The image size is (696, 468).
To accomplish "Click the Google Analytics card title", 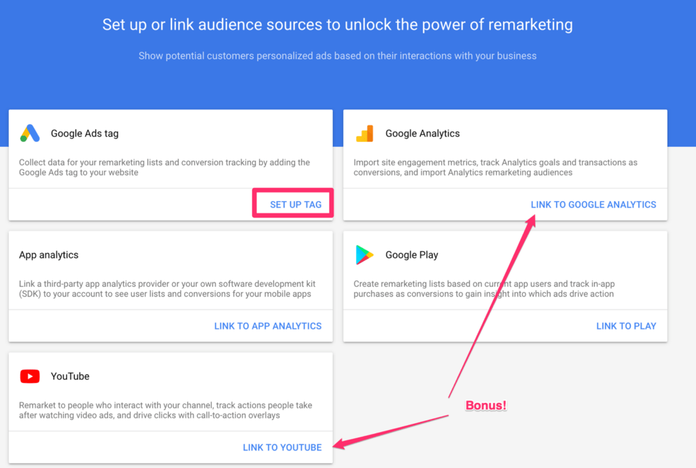I will tap(422, 134).
